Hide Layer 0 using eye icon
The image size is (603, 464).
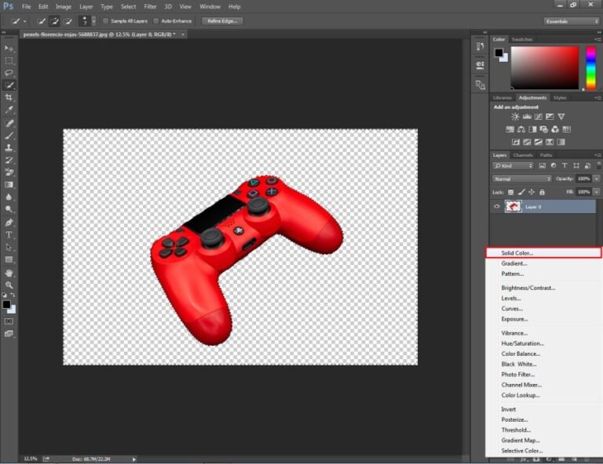(x=496, y=206)
